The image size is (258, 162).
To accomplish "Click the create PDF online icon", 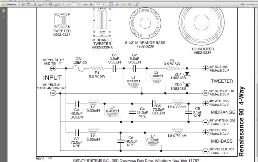I will [24, 4].
